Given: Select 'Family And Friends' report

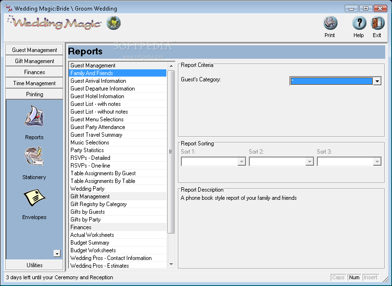Looking at the screenshot, I should [118, 73].
